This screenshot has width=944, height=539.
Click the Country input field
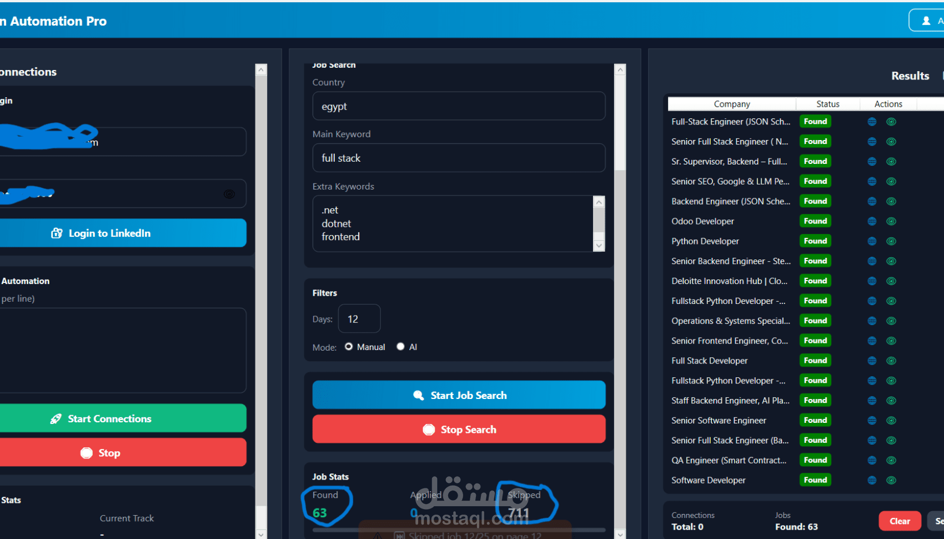tap(459, 106)
